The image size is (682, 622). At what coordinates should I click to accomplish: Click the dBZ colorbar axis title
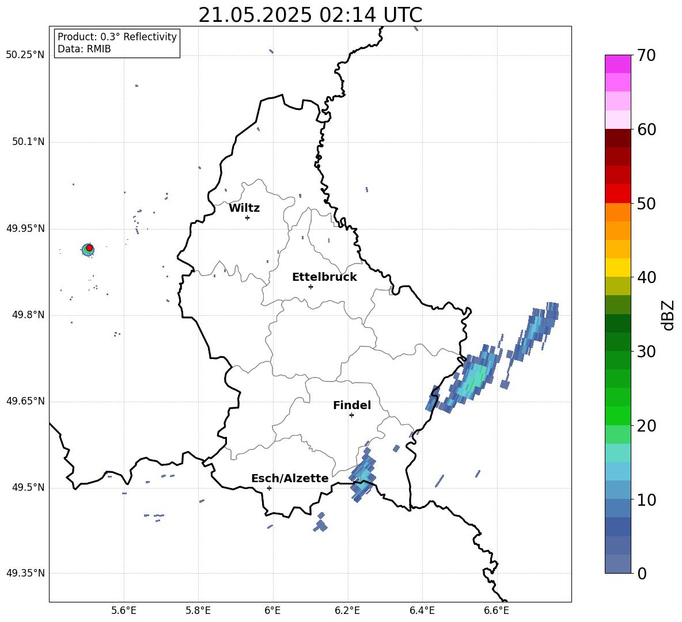669,315
